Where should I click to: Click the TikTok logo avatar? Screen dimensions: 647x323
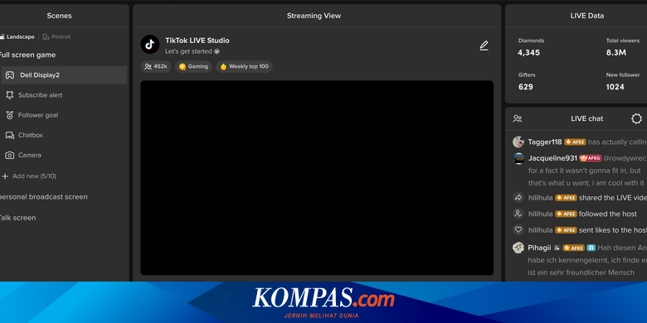(x=150, y=44)
